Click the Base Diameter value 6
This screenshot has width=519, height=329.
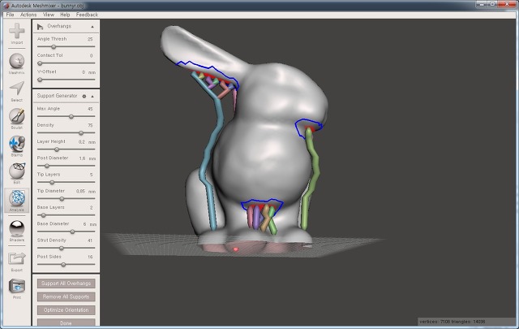point(84,224)
